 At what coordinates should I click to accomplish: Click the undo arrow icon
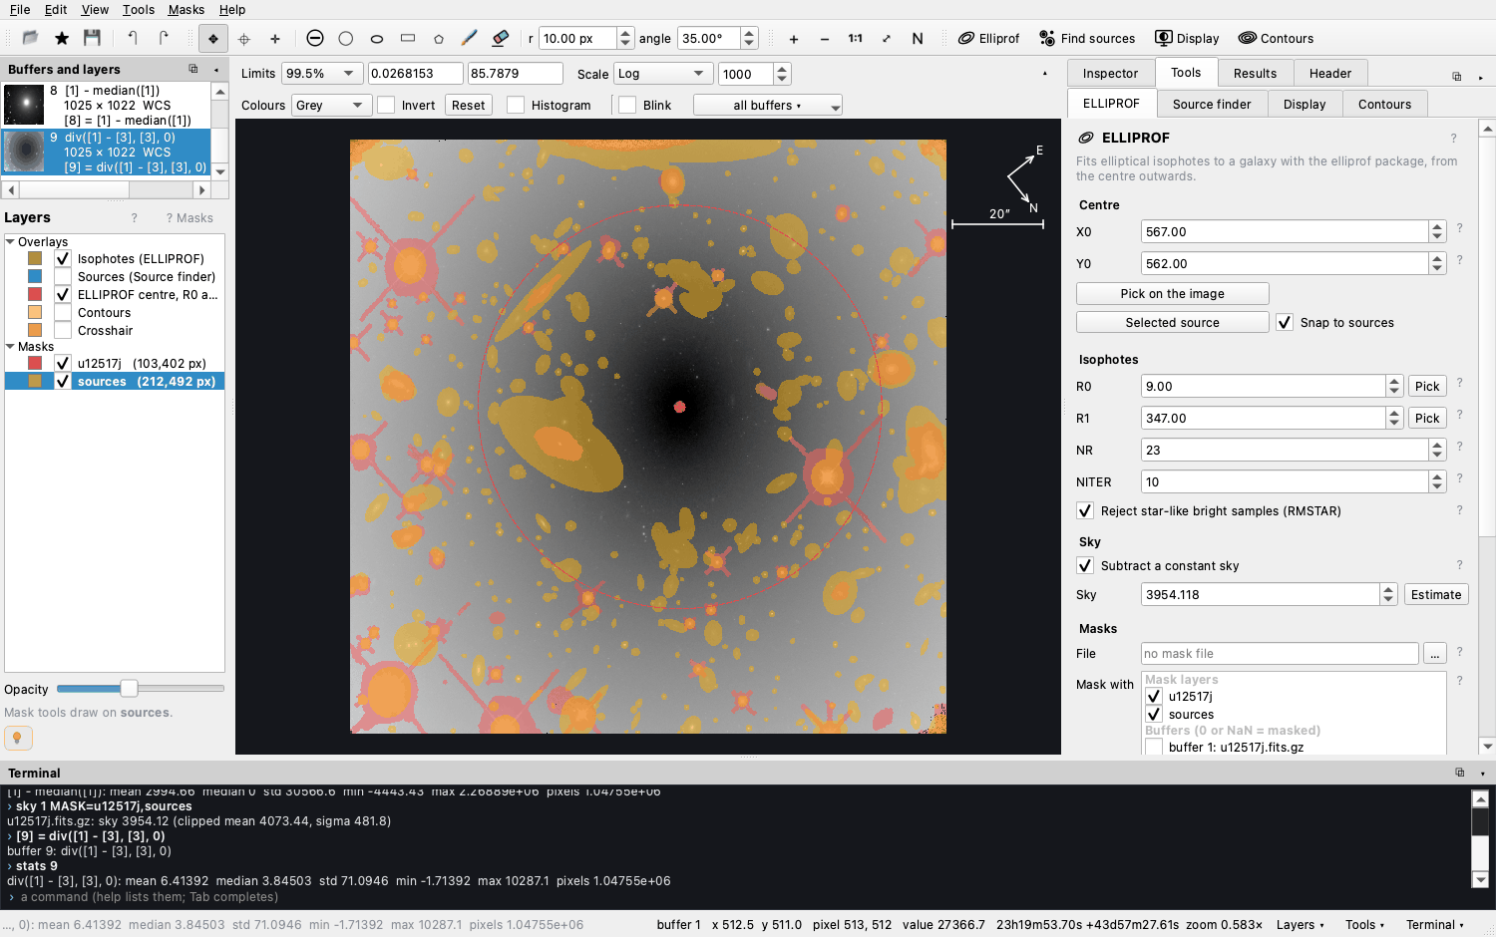tap(133, 38)
